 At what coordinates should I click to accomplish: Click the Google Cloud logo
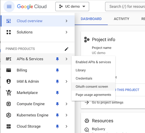(32, 6)
